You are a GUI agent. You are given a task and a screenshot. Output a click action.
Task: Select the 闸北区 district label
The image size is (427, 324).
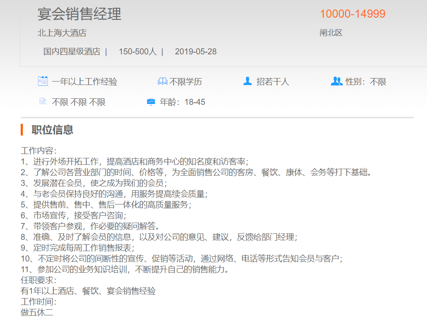coord(331,33)
